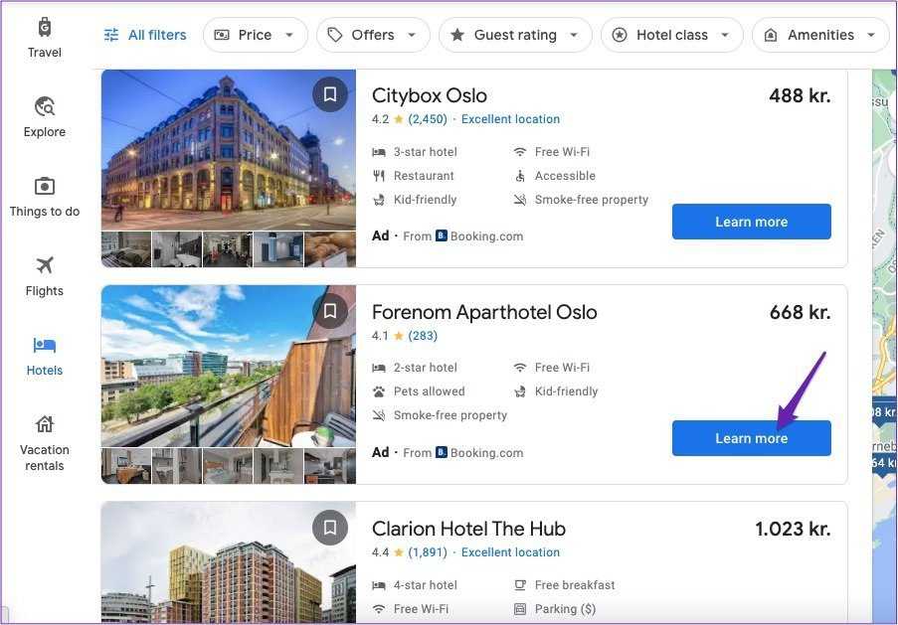Expand the Price filter dropdown
This screenshot has width=898, height=625.
[x=255, y=35]
